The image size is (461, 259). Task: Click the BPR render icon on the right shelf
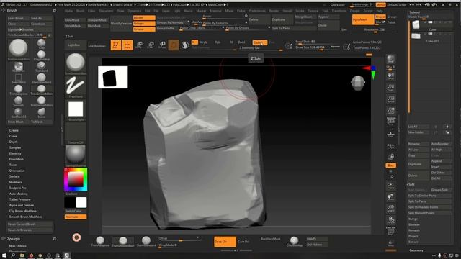point(390,59)
